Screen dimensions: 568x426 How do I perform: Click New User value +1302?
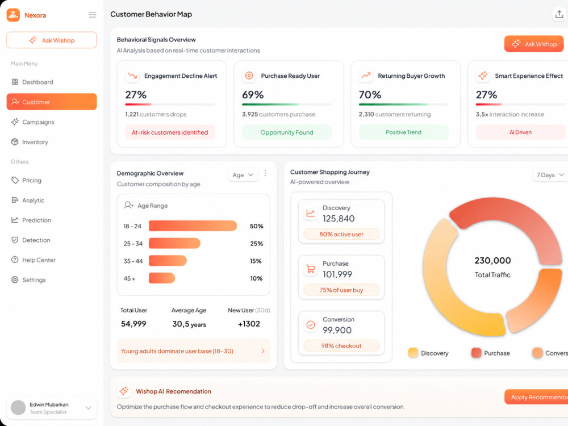tap(249, 324)
